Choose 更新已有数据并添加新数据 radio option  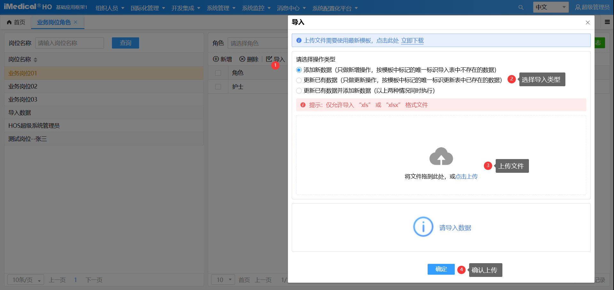coord(299,91)
